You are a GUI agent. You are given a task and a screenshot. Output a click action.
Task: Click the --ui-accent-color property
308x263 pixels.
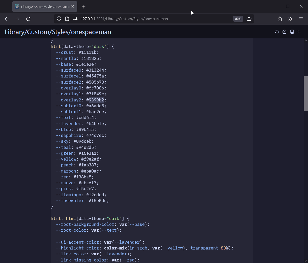tap(77, 242)
